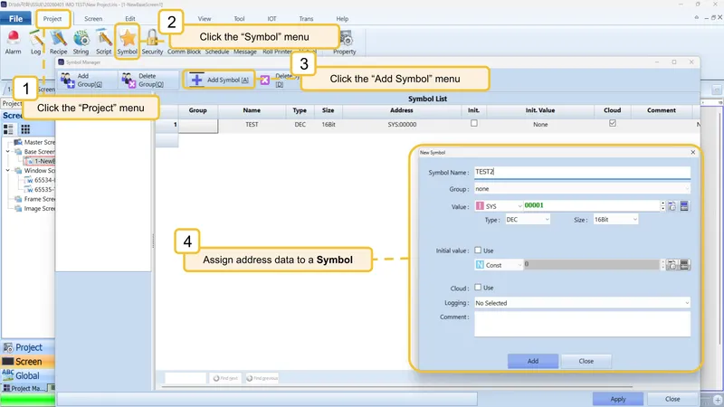The image size is (724, 407).
Task: Click the address field showing 00001
Action: [592, 206]
